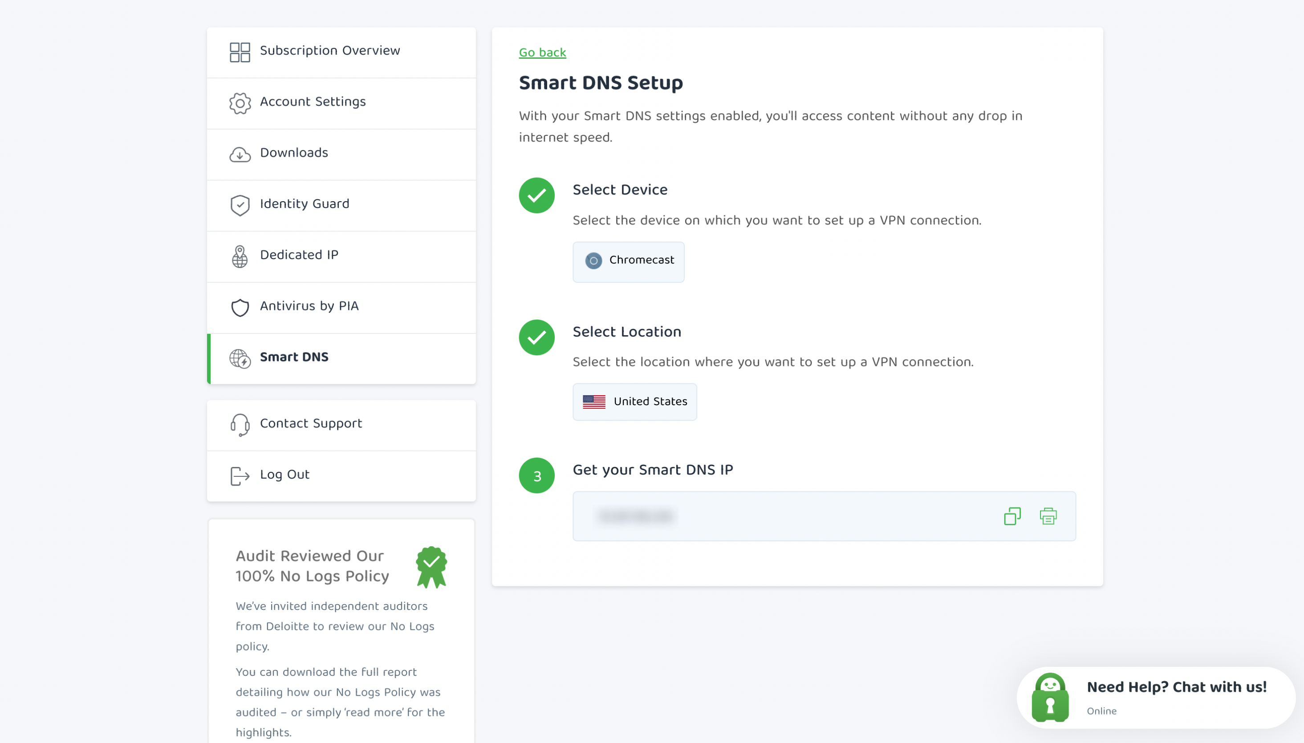Click the Account Settings gear icon

(240, 103)
